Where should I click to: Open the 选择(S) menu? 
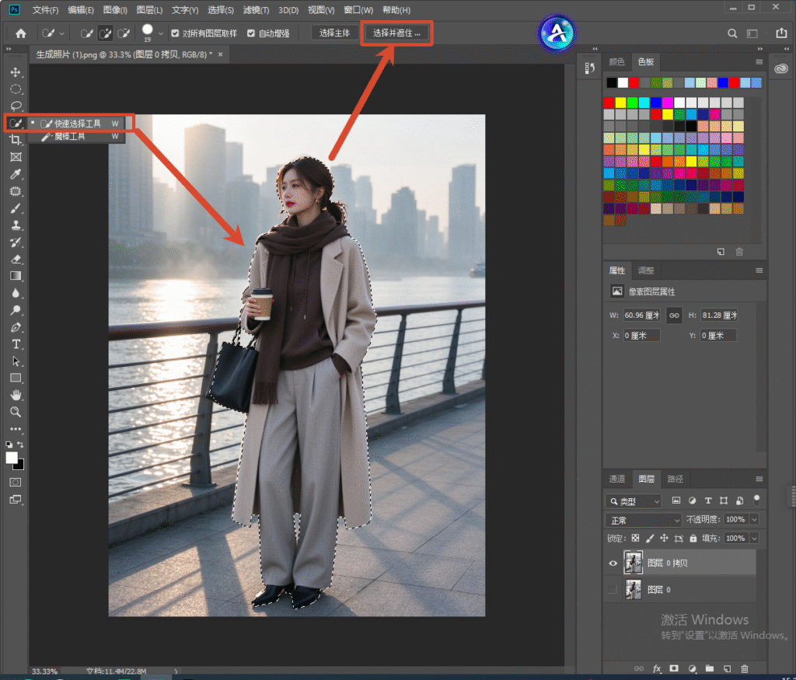[x=221, y=9]
